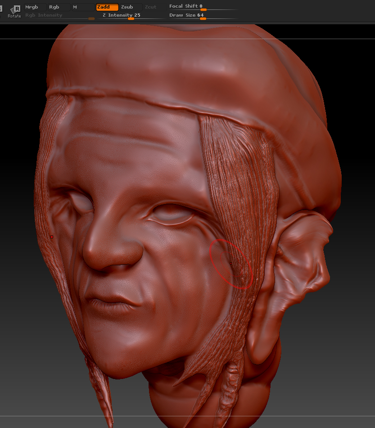The width and height of the screenshot is (375, 428).
Task: Click the Focal Shift slider
Action: 203,7
